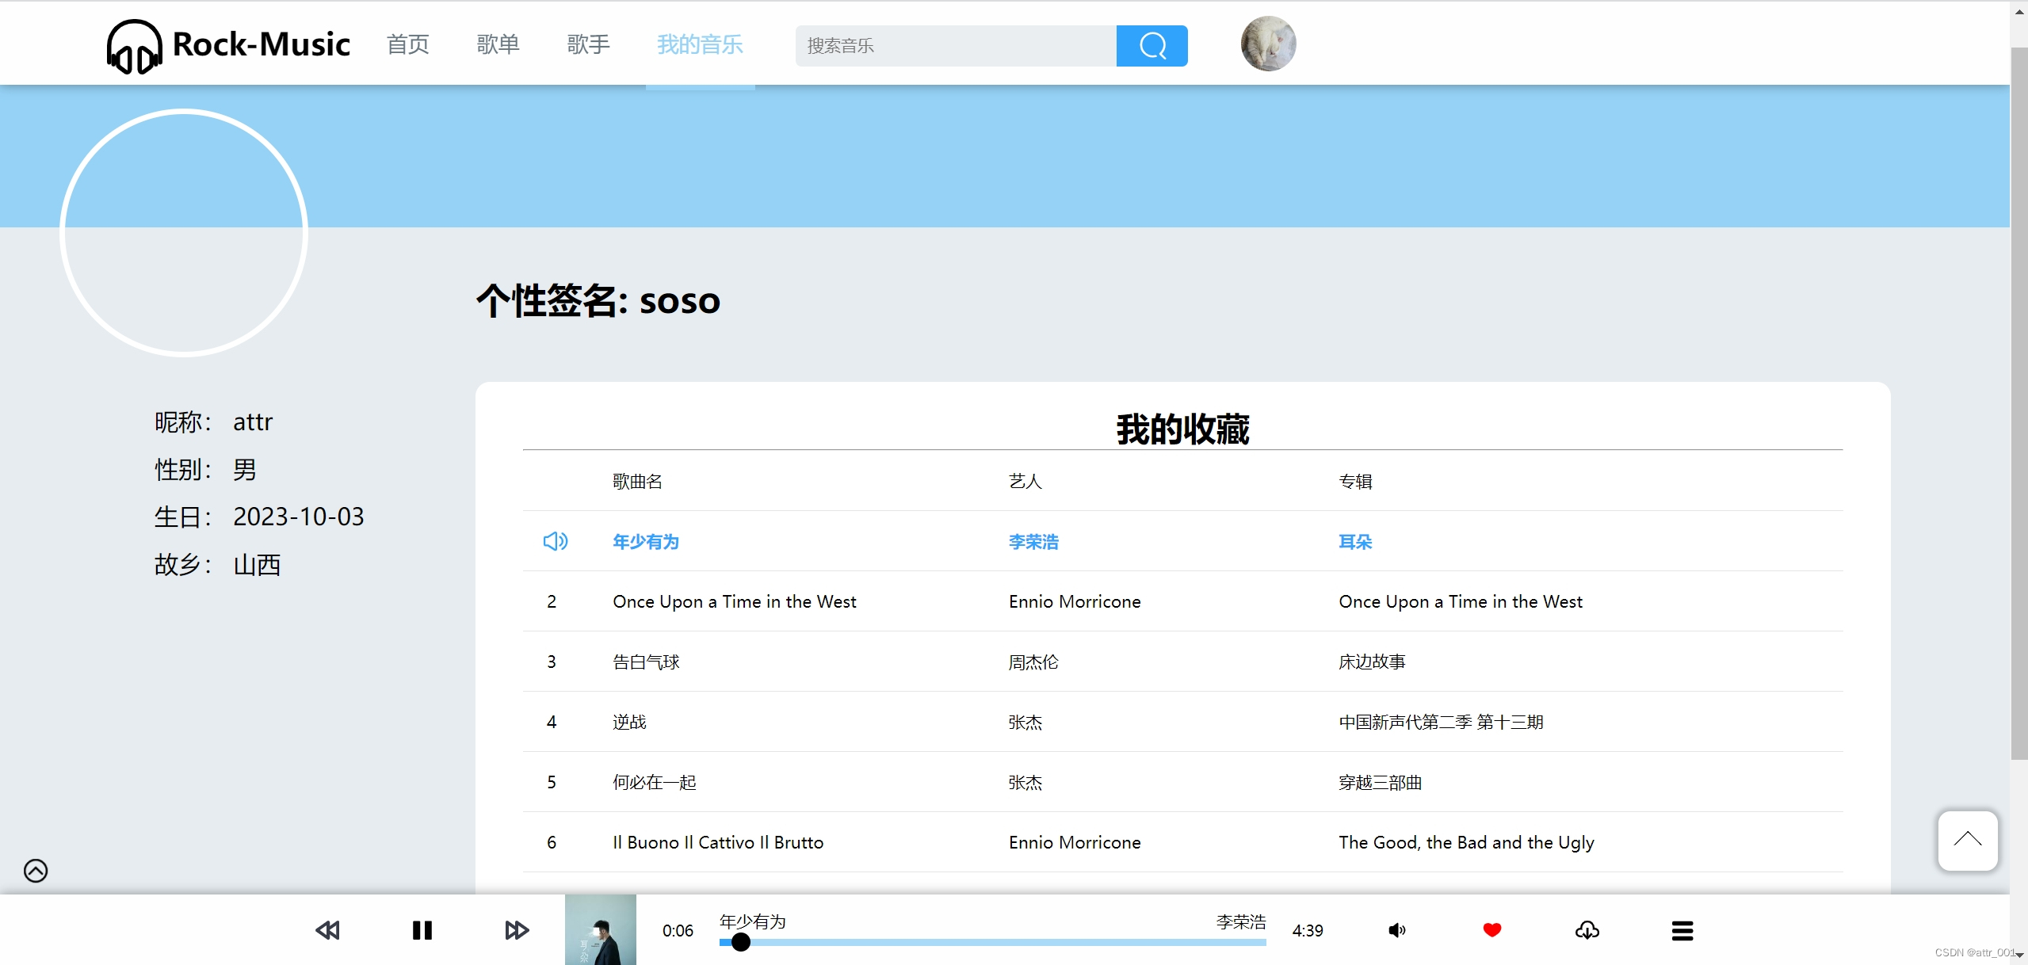The image size is (2028, 965).
Task: Toggle the red heart favorite
Action: coord(1491,930)
